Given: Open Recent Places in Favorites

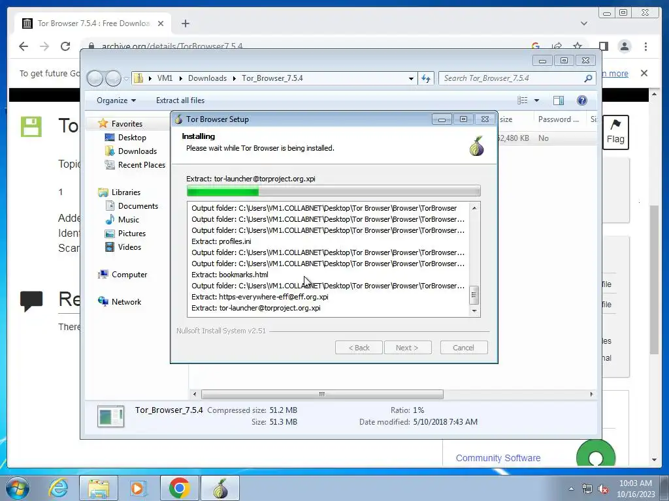Looking at the screenshot, I should pos(141,164).
